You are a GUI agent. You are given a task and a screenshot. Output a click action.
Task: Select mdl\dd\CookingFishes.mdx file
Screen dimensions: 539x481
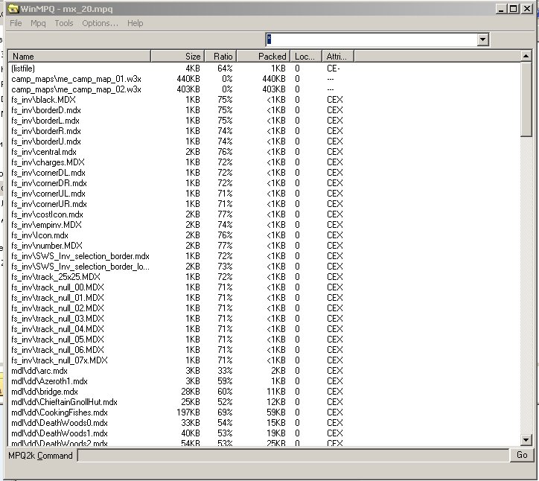pyautogui.click(x=60, y=412)
